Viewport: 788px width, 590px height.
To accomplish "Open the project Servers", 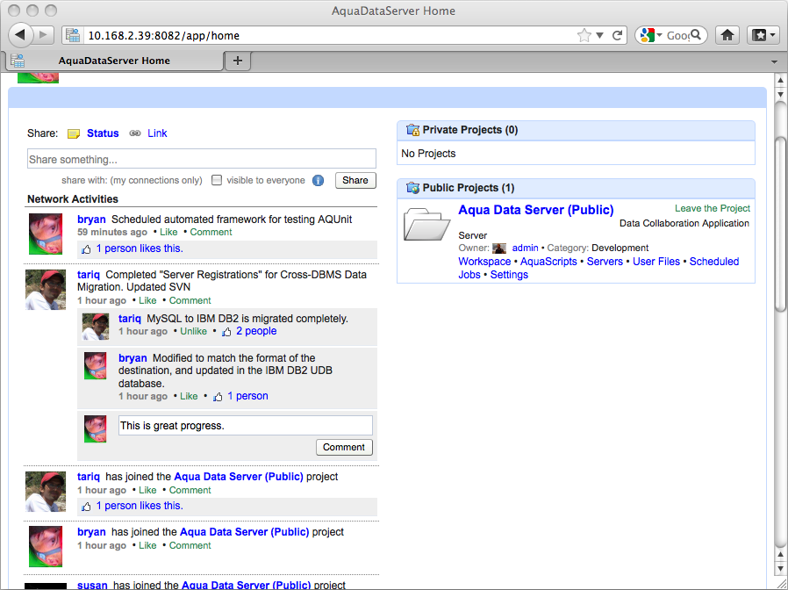I will pyautogui.click(x=605, y=262).
